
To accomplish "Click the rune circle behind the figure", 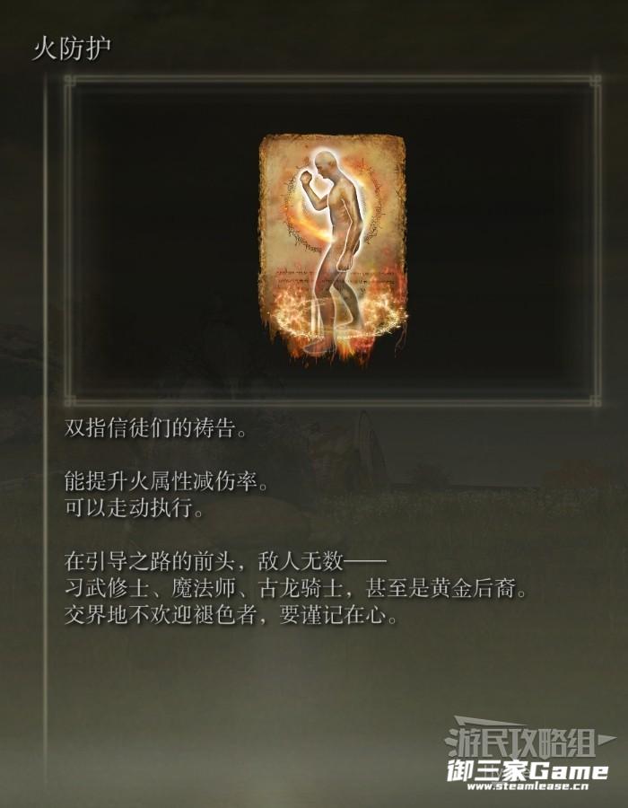I will point(329,205).
